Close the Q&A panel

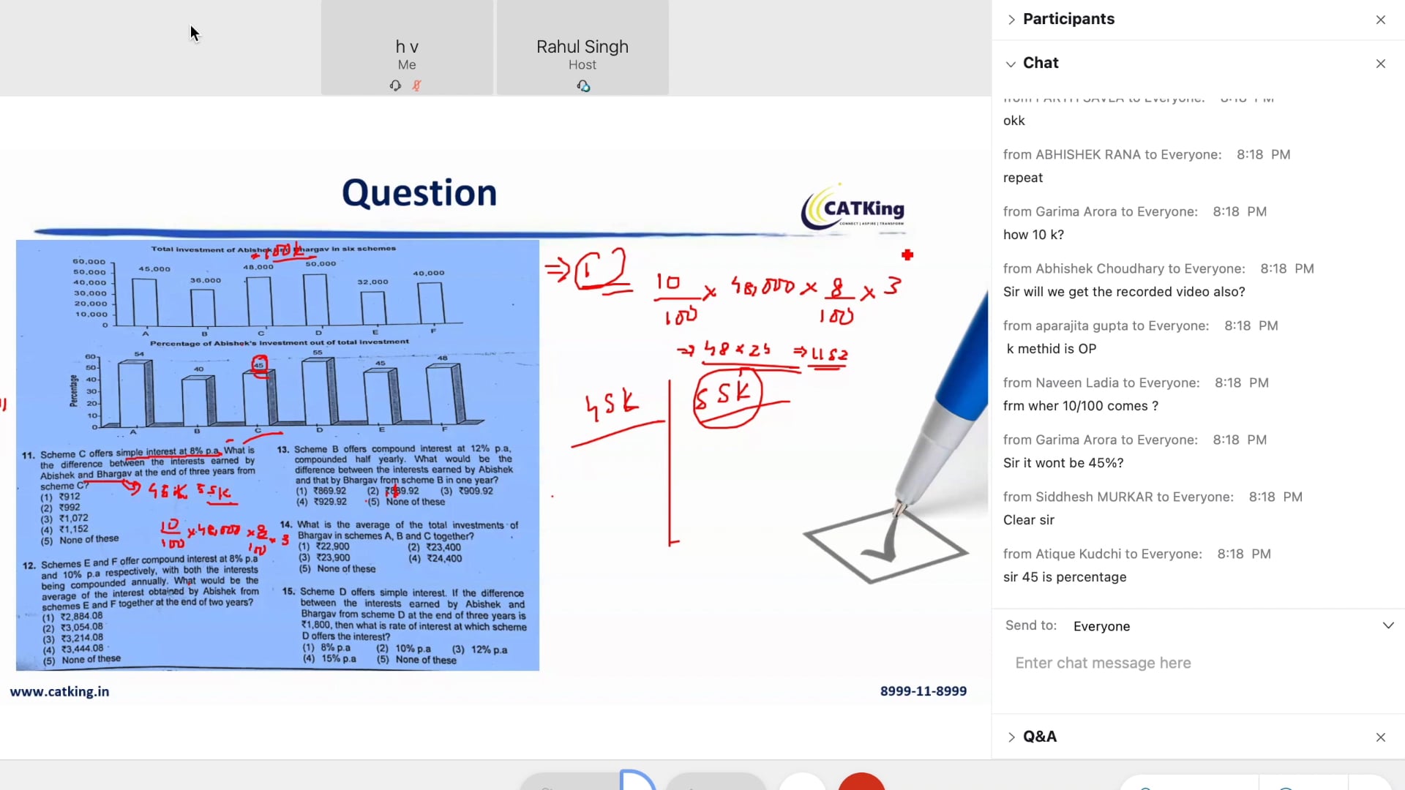tap(1381, 737)
